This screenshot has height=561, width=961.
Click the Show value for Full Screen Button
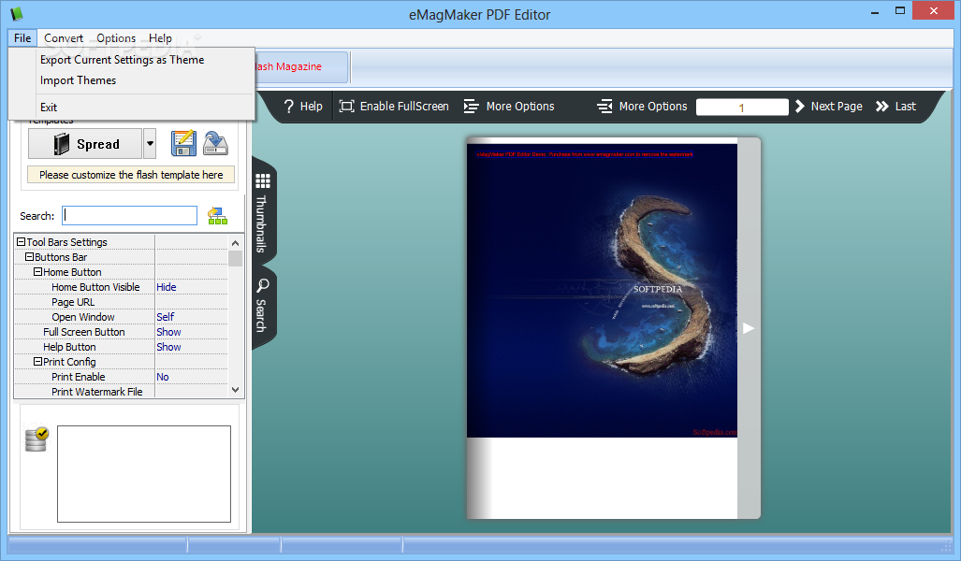point(168,332)
